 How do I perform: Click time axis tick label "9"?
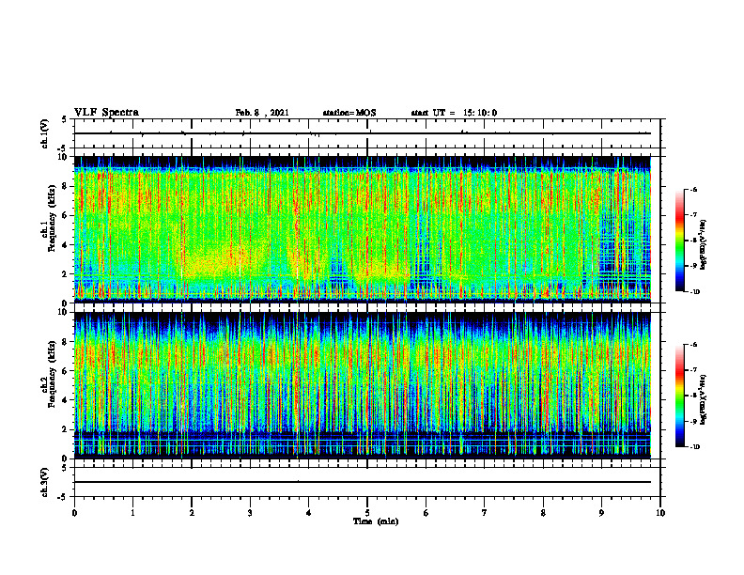(601, 513)
